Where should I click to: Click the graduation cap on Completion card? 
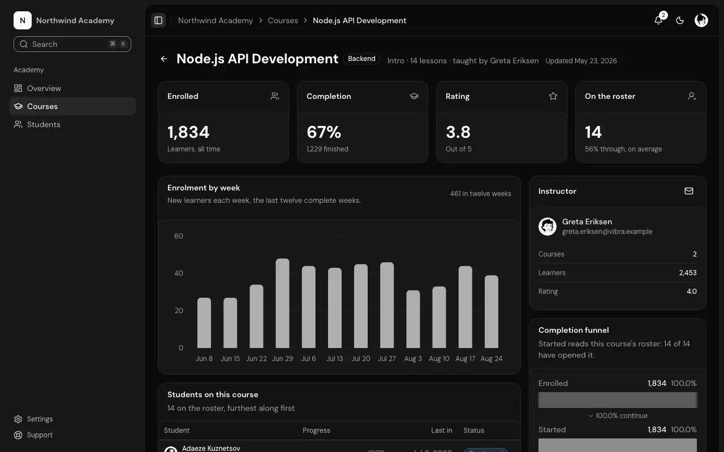tap(414, 96)
